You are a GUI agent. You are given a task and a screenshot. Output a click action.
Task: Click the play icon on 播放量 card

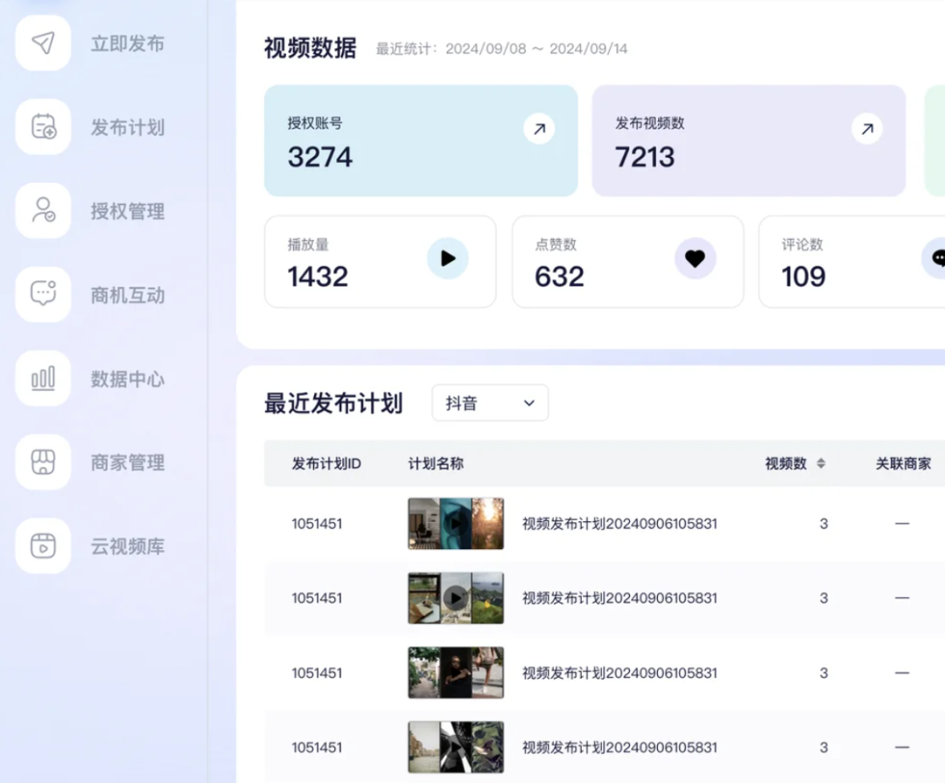coord(449,258)
